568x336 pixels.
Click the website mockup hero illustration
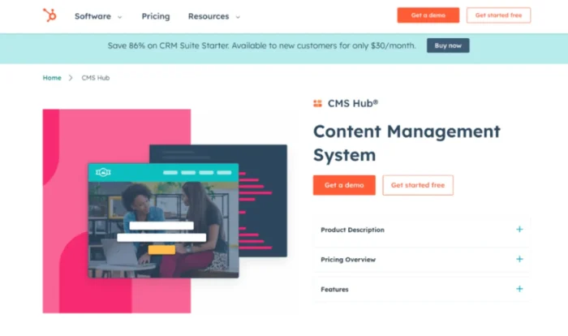click(x=163, y=219)
